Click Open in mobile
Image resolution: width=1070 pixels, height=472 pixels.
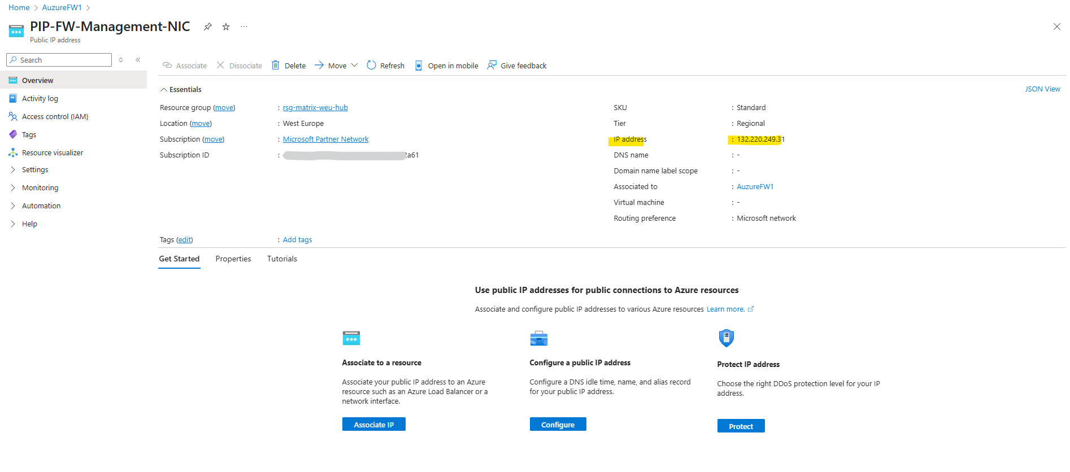[446, 65]
